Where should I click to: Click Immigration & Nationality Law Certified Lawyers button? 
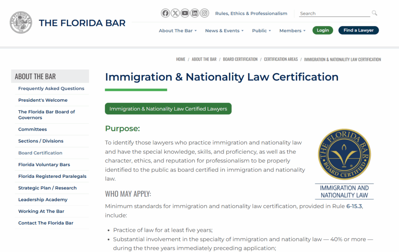pyautogui.click(x=168, y=109)
